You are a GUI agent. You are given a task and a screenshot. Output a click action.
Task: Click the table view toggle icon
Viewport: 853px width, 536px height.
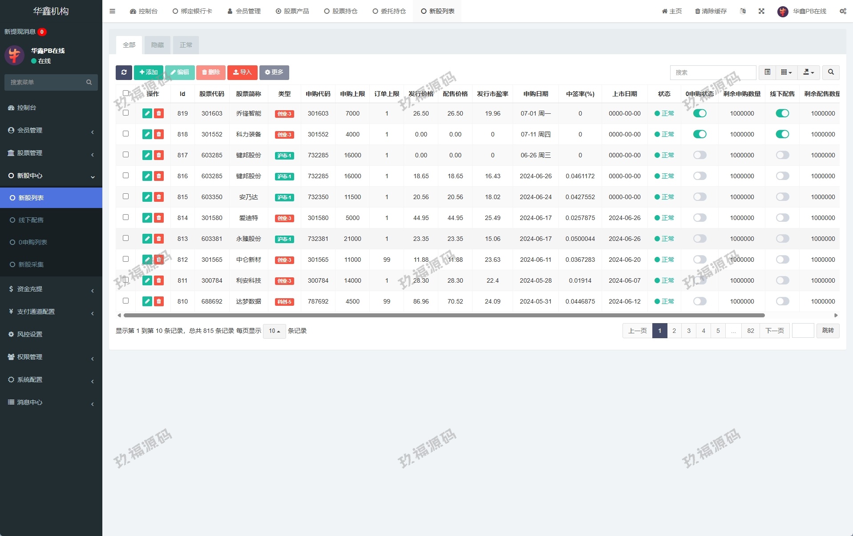767,72
